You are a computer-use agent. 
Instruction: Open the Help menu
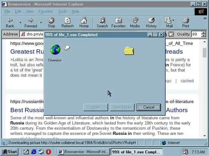pyautogui.click(x=75, y=12)
